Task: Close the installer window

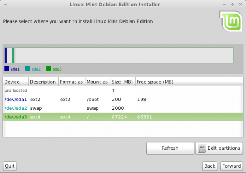Action: [x=241, y=5]
